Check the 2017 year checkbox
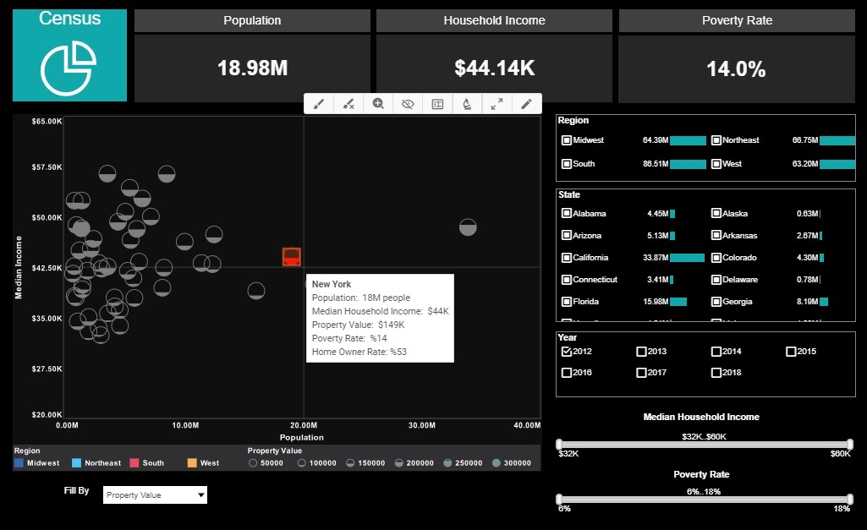Image resolution: width=867 pixels, height=530 pixels. [x=641, y=373]
